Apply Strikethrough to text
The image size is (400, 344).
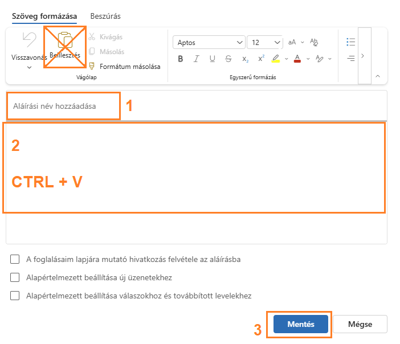click(x=228, y=59)
